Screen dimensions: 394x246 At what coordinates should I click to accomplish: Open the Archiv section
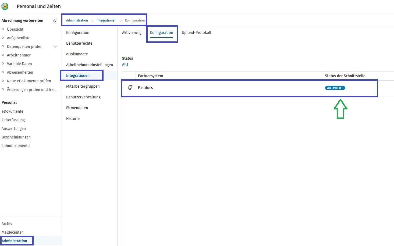(7, 224)
